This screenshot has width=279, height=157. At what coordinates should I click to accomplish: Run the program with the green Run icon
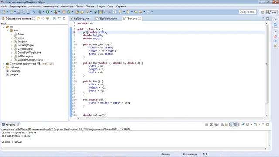point(48,12)
